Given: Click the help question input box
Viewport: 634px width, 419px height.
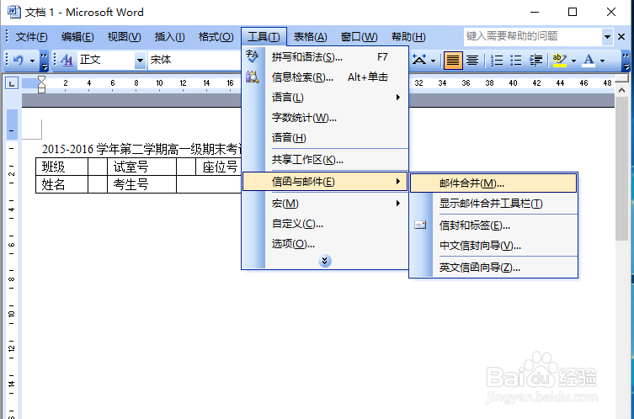Looking at the screenshot, I should pos(532,36).
